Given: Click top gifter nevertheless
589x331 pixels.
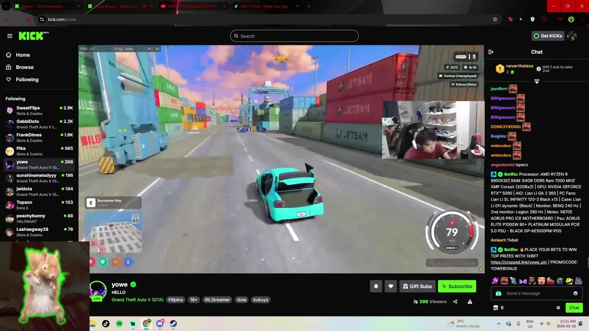Looking at the screenshot, I should [x=519, y=66].
